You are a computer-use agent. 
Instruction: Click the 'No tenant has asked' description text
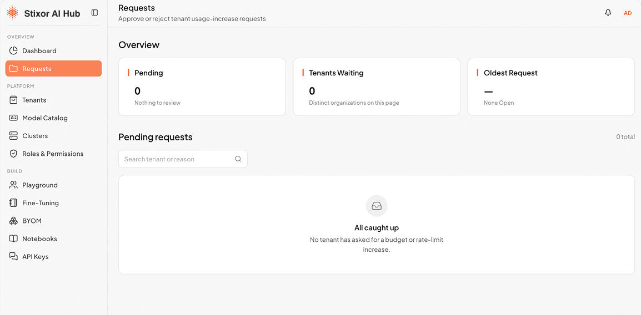click(x=377, y=245)
